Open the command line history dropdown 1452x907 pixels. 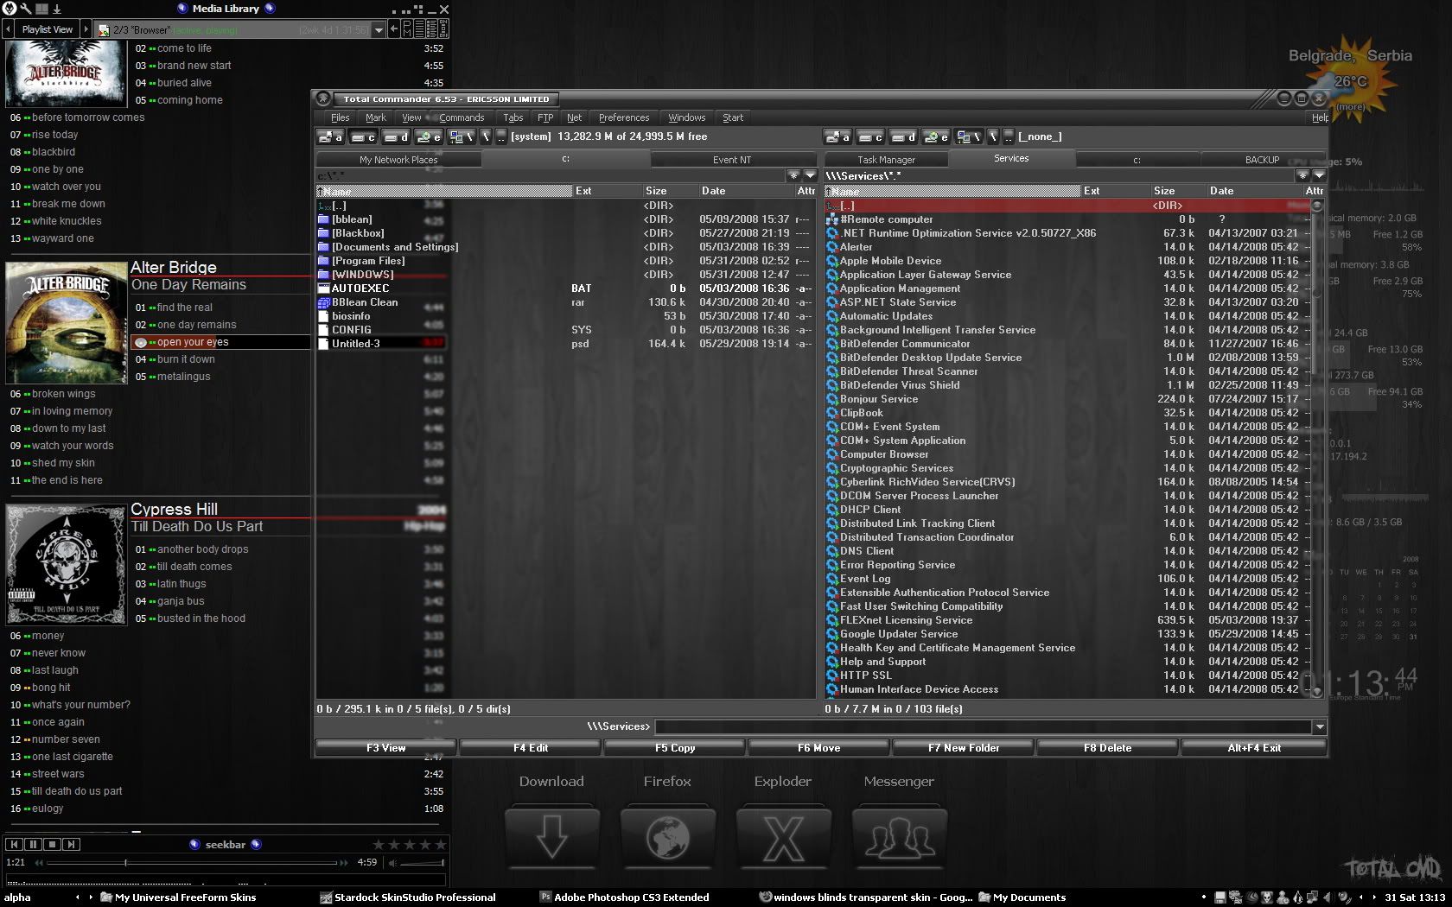pyautogui.click(x=1320, y=727)
